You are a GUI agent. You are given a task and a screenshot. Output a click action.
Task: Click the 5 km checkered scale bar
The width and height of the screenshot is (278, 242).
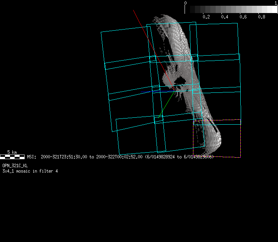coord(12,157)
